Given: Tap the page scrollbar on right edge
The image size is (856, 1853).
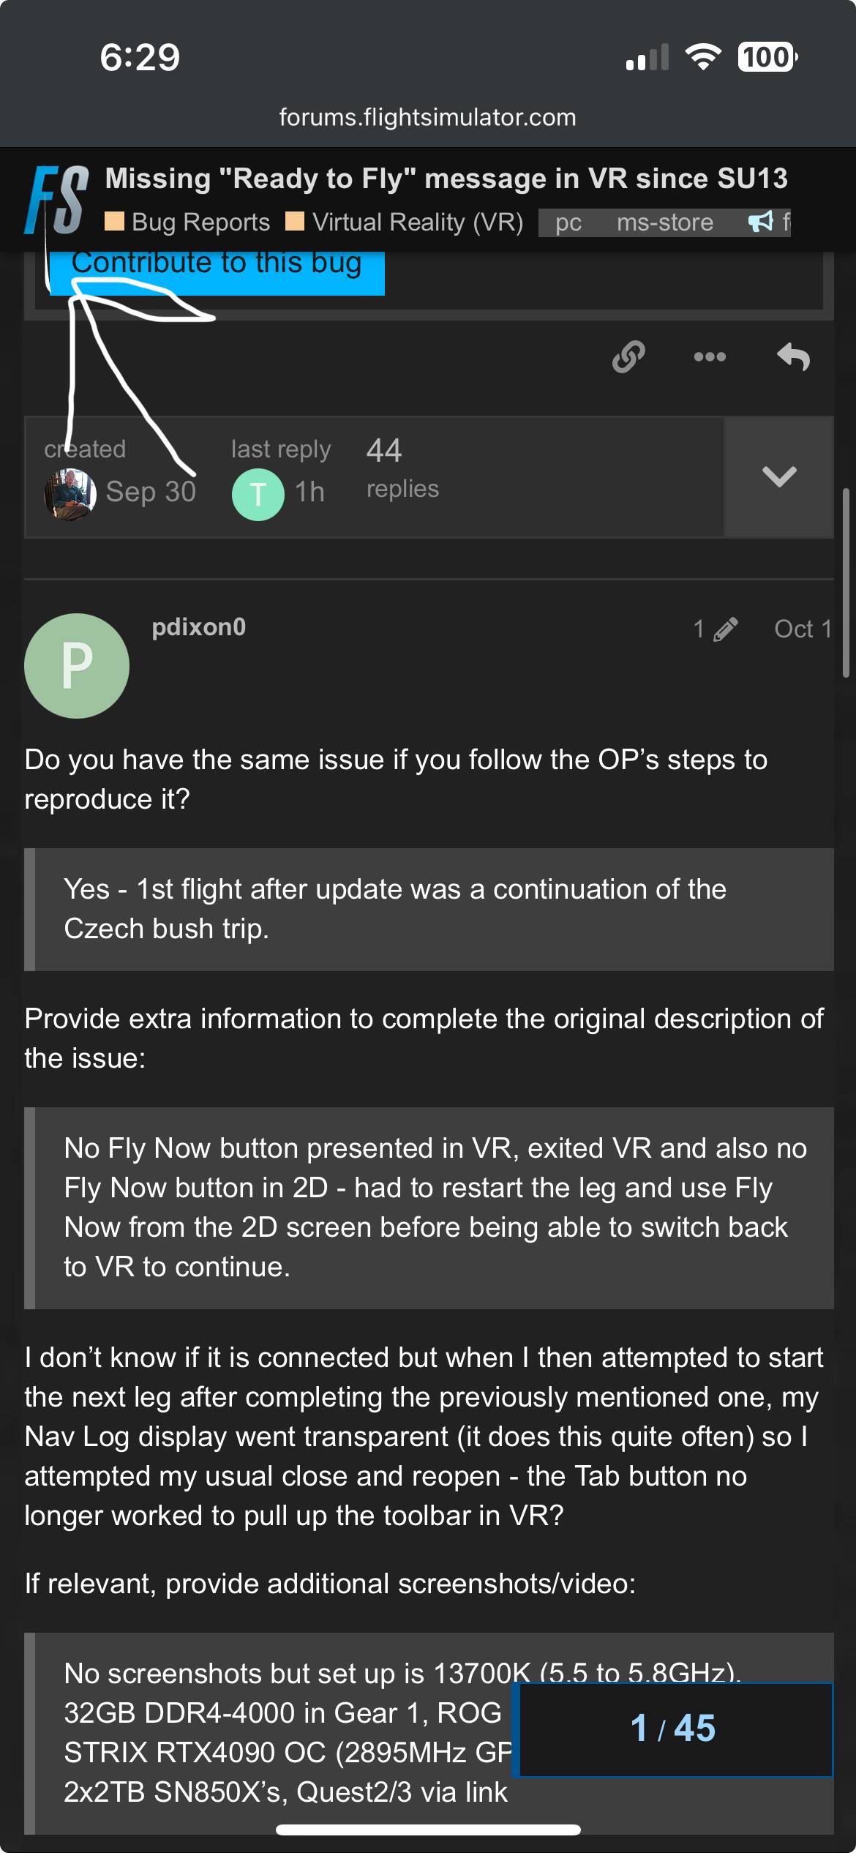Looking at the screenshot, I should (846, 582).
